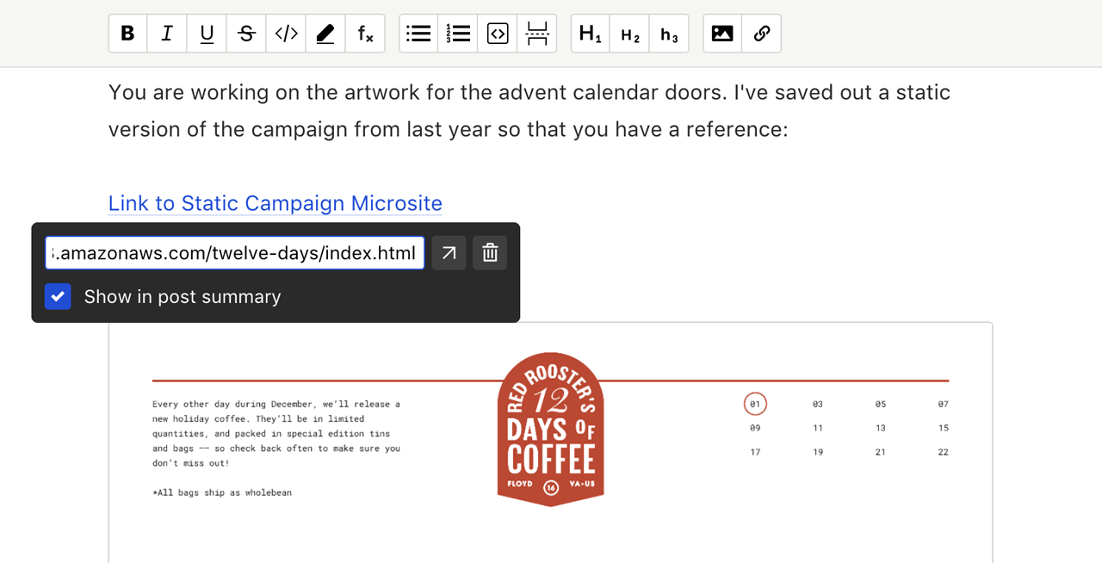
Task: Apply Heading 2 style
Action: coord(630,34)
